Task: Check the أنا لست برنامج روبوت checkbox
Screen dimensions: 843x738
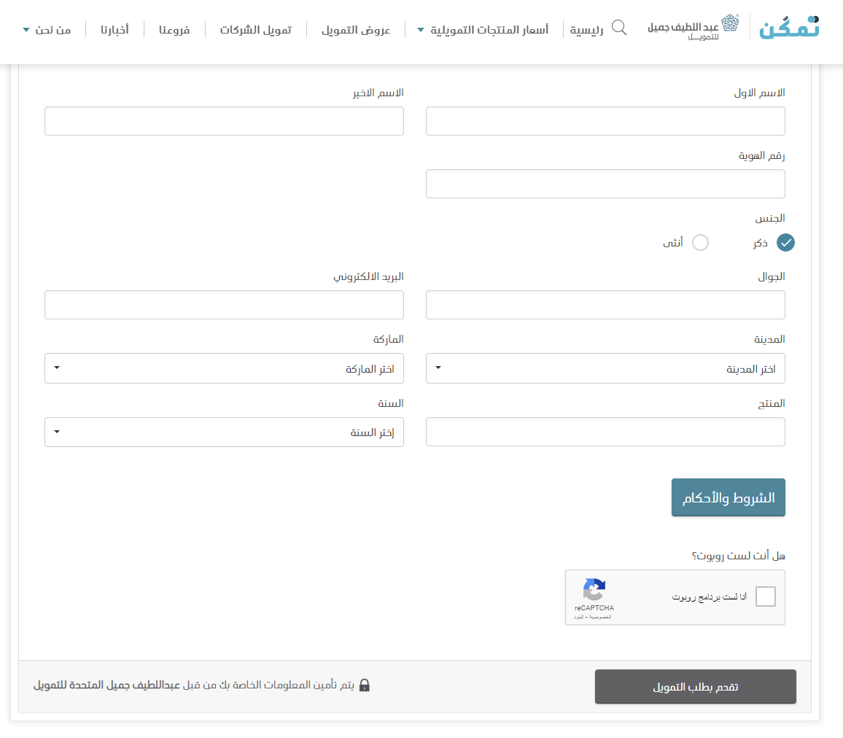Action: pos(765,597)
